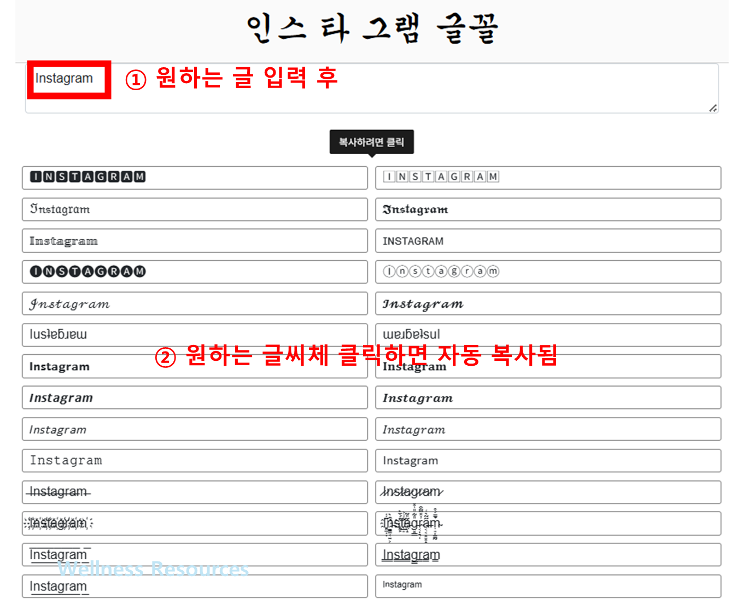This screenshot has width=736, height=615.
Task: Copy the tall glitch zalgo Instagram style
Action: tap(548, 523)
